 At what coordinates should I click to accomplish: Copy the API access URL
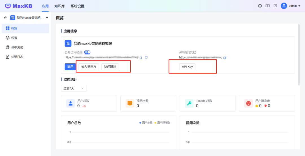[225, 57]
